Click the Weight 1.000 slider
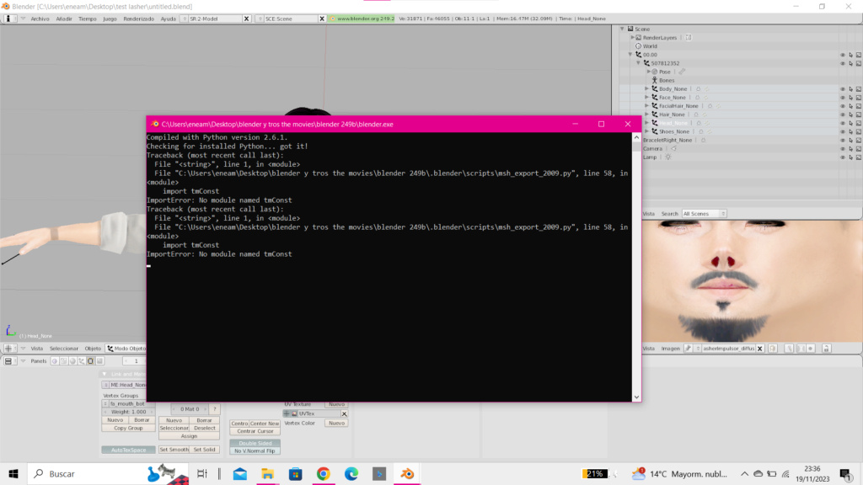The height and width of the screenshot is (485, 863). pos(128,411)
